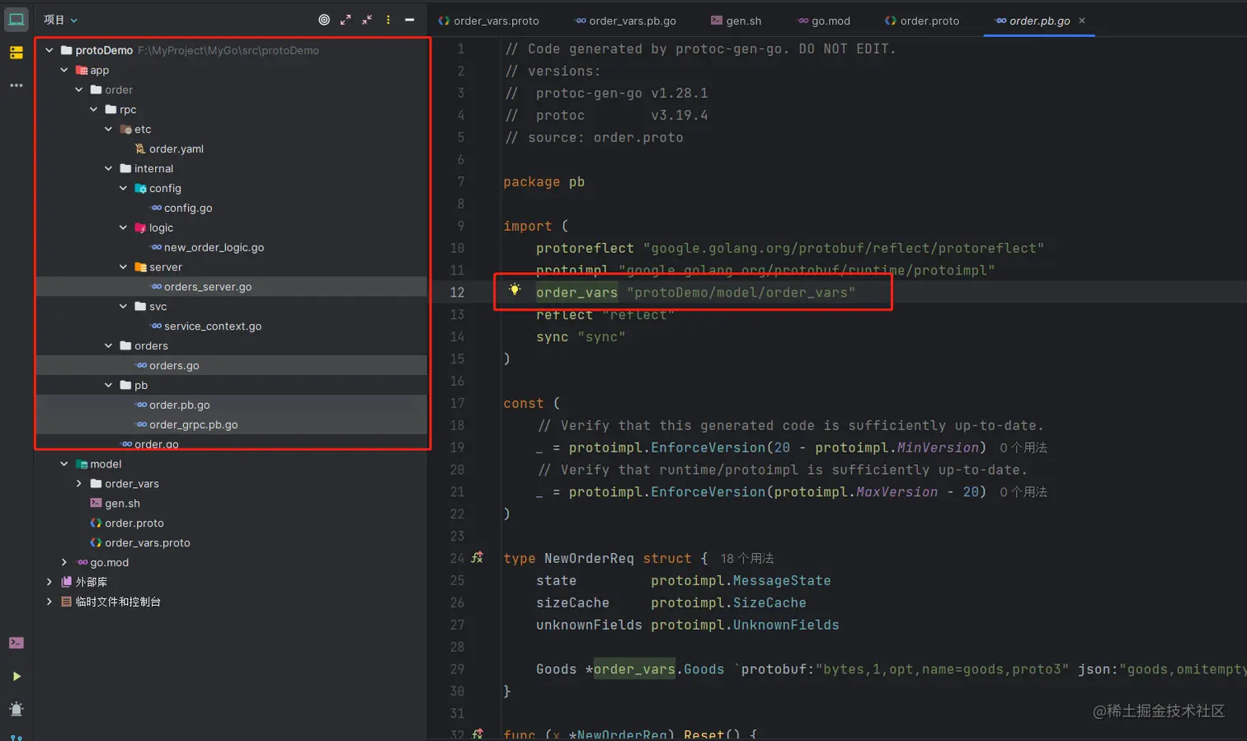The height and width of the screenshot is (741, 1247).
Task: Collapse the pb folder
Action: tap(109, 386)
